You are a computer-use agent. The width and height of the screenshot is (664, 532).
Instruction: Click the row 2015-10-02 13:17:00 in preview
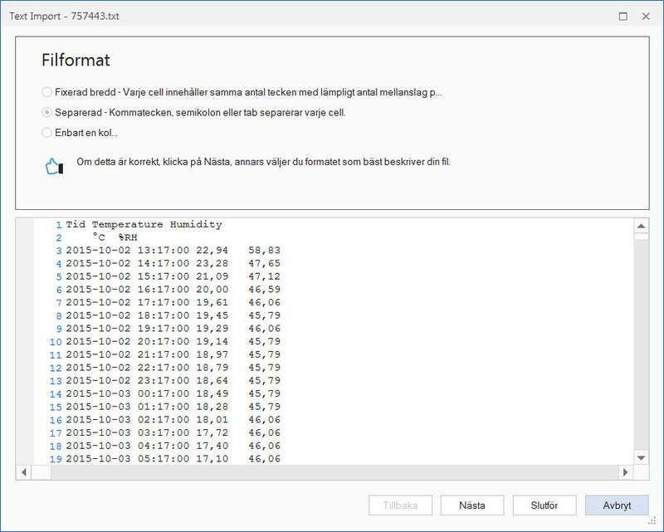pyautogui.click(x=173, y=251)
